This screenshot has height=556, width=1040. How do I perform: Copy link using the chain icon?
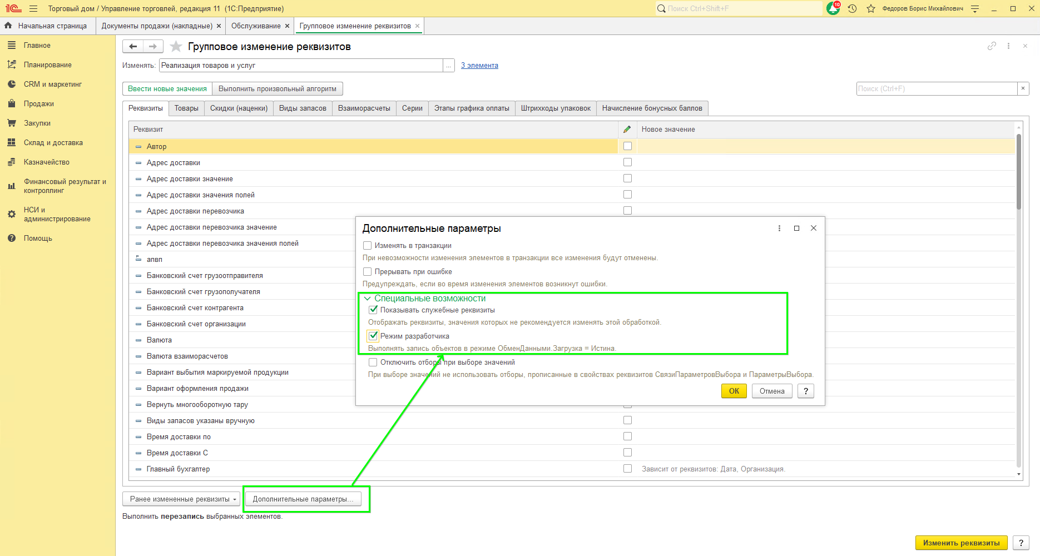tap(992, 46)
